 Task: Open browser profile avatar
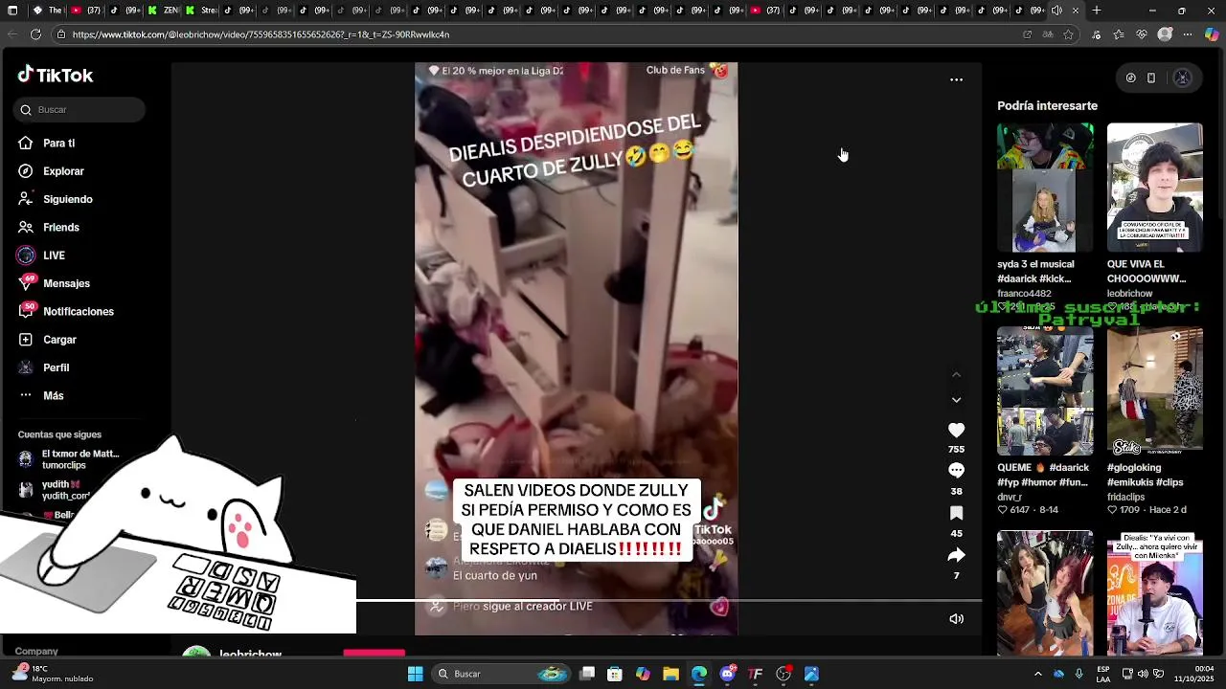pyautogui.click(x=1165, y=34)
